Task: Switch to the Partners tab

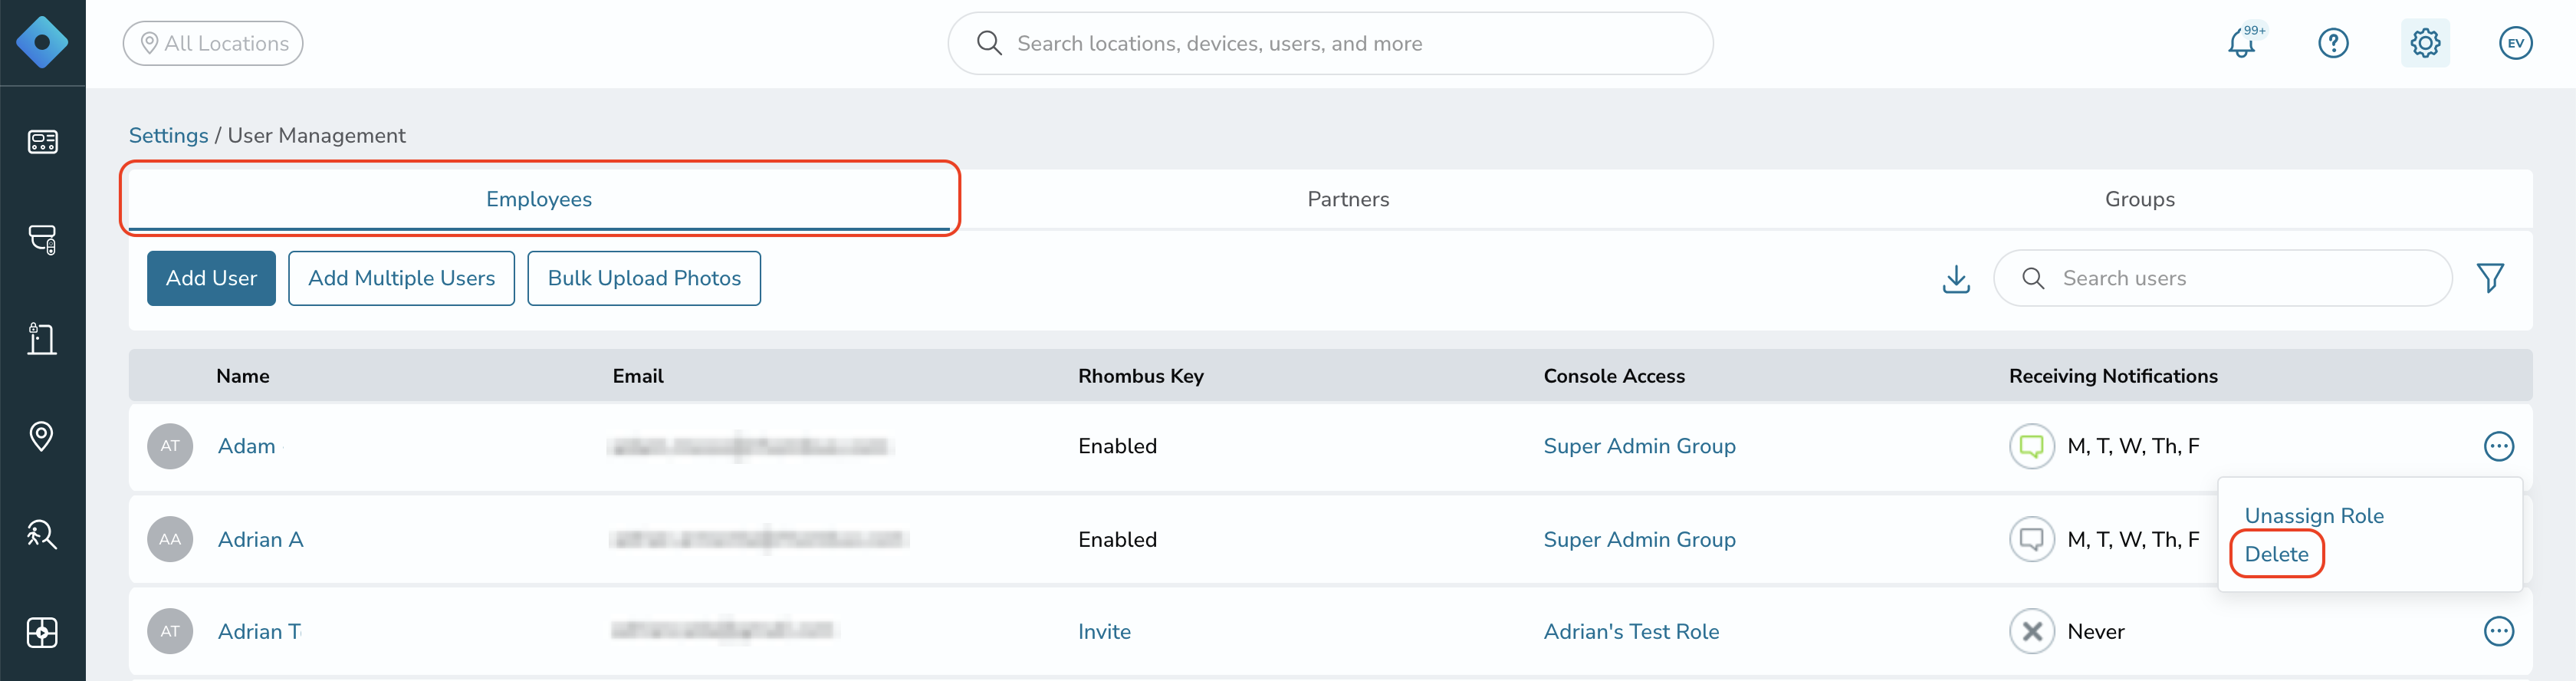Action: [1348, 199]
